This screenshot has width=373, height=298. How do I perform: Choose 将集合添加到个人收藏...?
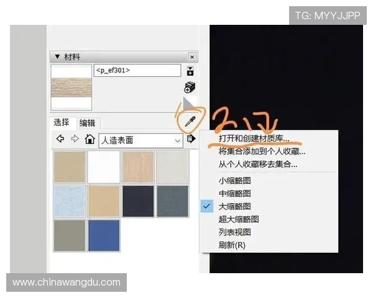coord(262,151)
